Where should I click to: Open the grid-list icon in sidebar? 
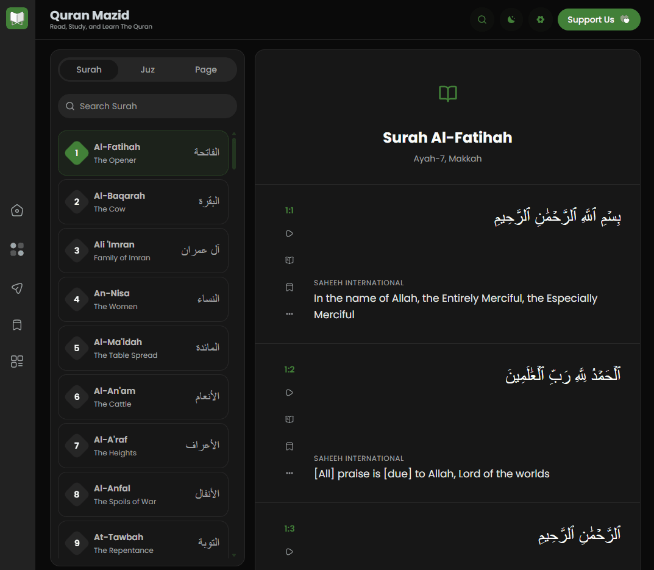(x=17, y=362)
